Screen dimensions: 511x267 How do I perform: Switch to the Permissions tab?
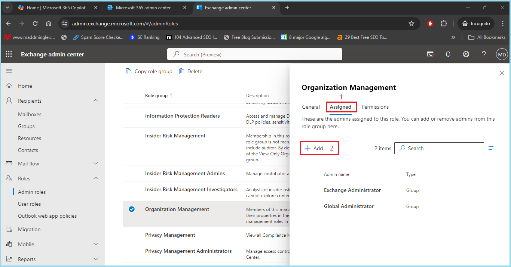point(375,107)
